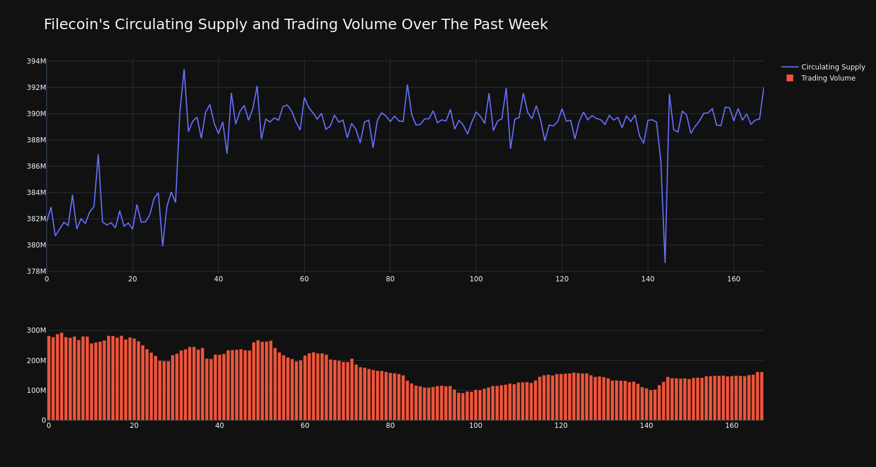
Task: Click the 378M y-axis label
Action: tap(36, 271)
